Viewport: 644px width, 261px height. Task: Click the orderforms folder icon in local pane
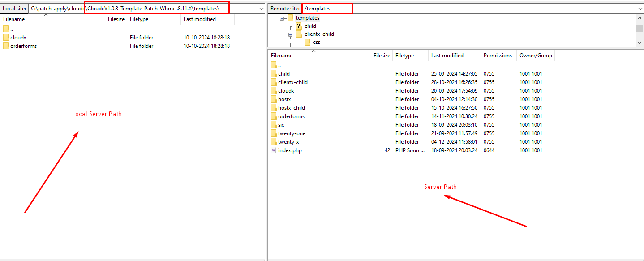click(x=6, y=46)
